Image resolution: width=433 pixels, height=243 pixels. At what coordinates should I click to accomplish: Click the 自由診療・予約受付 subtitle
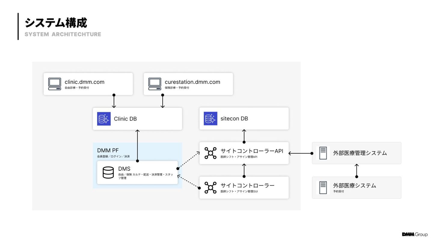77,88
